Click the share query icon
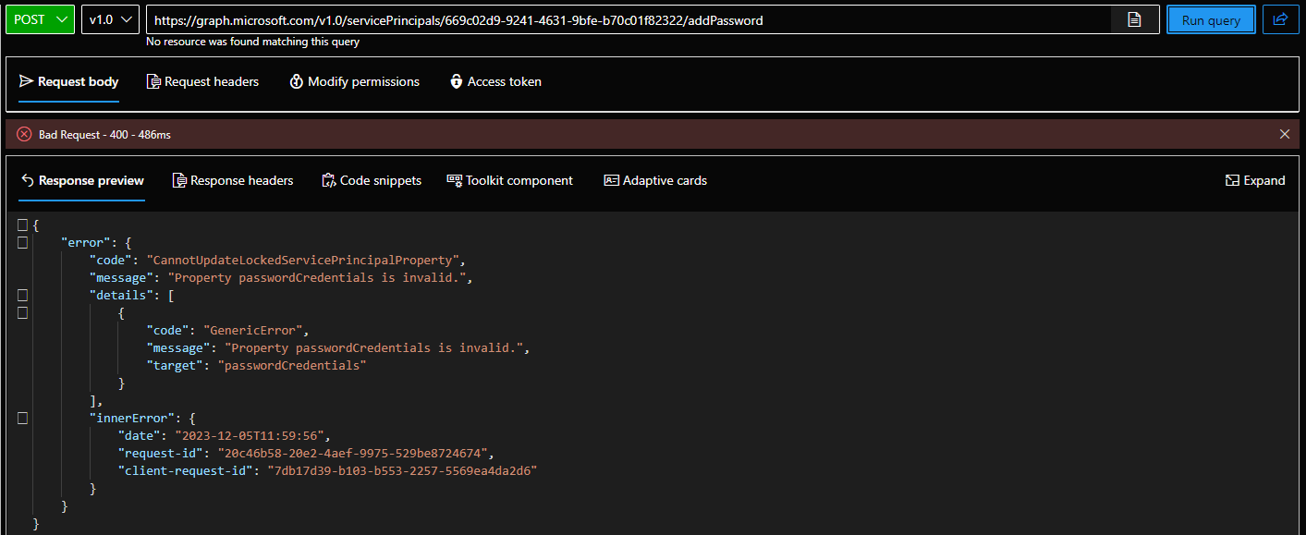The width and height of the screenshot is (1306, 535). (x=1280, y=19)
